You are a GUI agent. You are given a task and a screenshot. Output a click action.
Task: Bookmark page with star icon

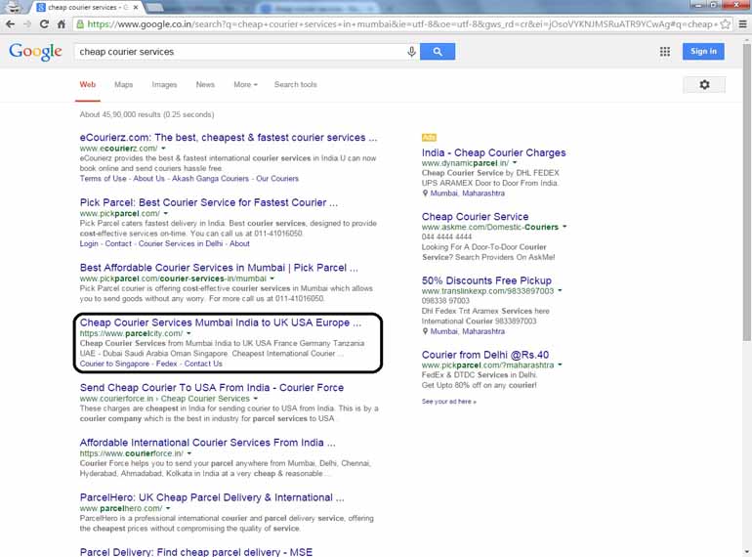[x=725, y=24]
